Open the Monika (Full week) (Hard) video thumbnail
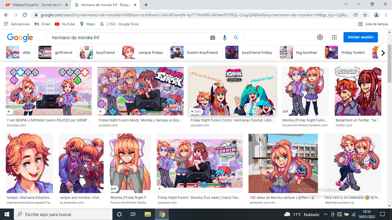The height and width of the screenshot is (220, 392). click(200, 163)
